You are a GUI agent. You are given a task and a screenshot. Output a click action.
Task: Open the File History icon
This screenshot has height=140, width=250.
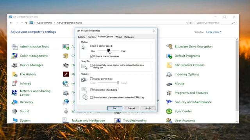[15, 74]
